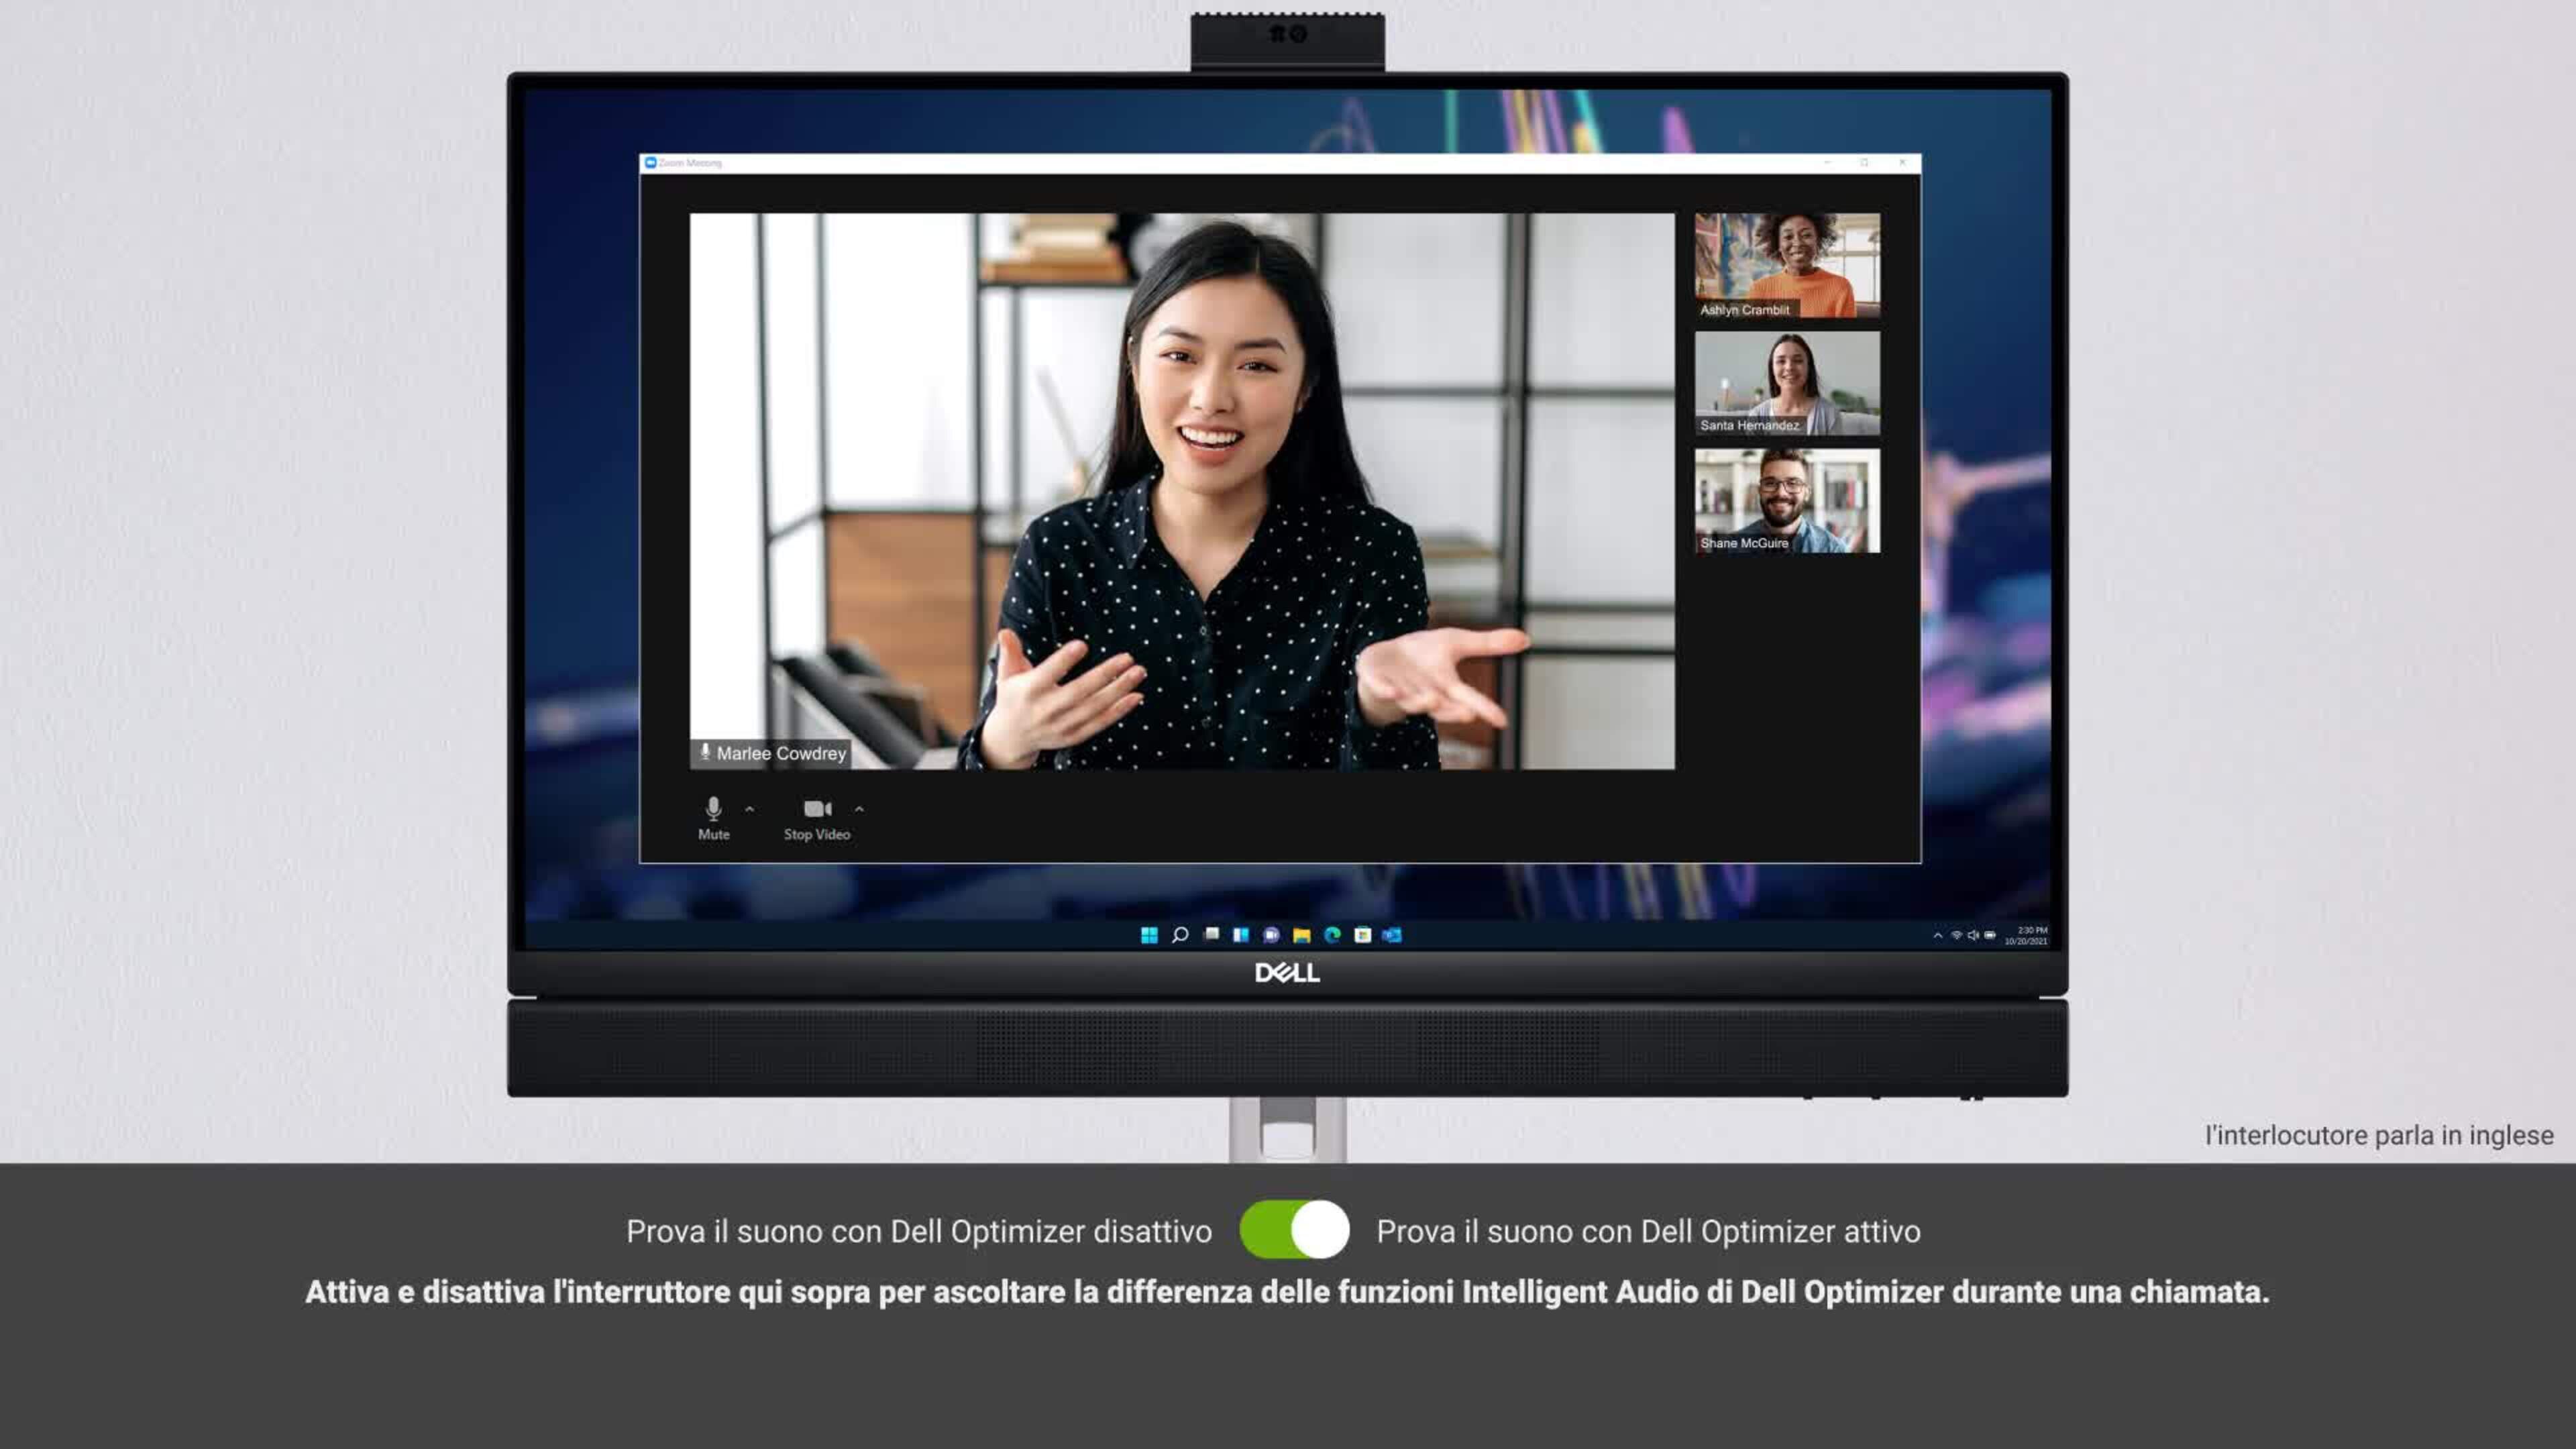2576x1449 pixels.
Task: Open the Teams Chat icon in taskbar
Action: pos(1271,935)
